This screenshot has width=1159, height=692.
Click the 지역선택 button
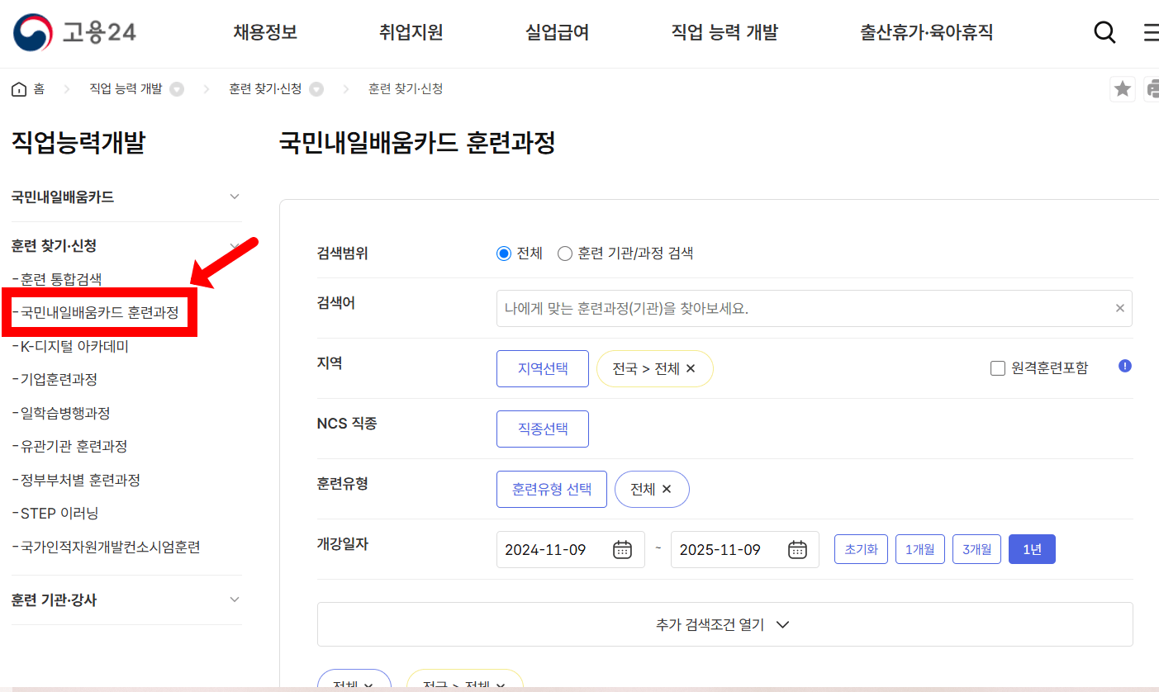pos(543,368)
